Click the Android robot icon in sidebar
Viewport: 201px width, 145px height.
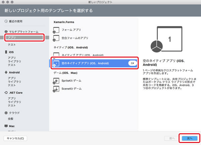6,72
